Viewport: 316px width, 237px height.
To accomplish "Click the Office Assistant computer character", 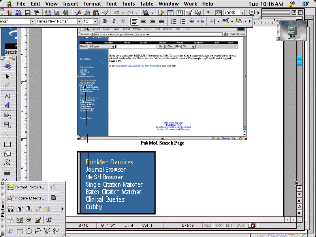I will coord(293,31).
